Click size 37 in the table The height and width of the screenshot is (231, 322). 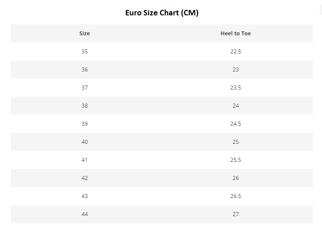(85, 87)
